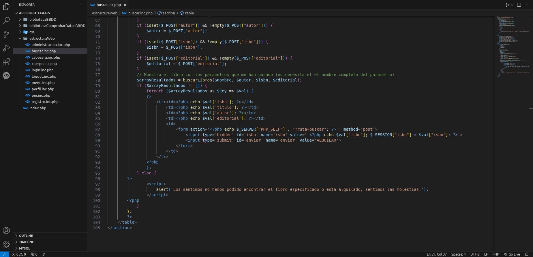Screen dimensions: 533x257
Task: Run the current file with play icon
Action: 507,5
